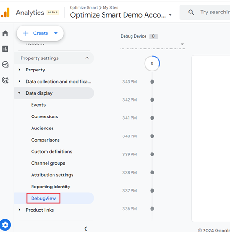230x232 pixels.
Task: Click the Debug Device label
Action: tap(133, 36)
